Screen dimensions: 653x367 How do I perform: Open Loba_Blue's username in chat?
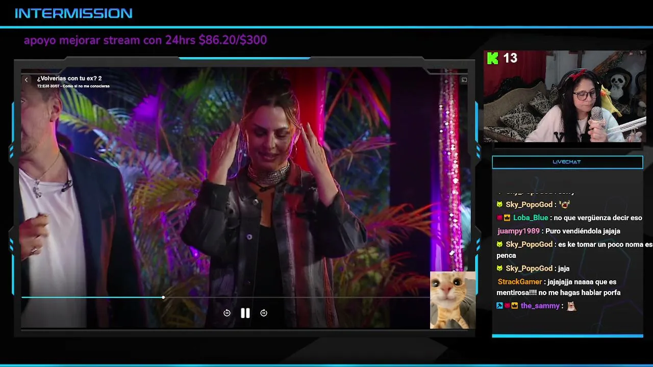(x=531, y=218)
